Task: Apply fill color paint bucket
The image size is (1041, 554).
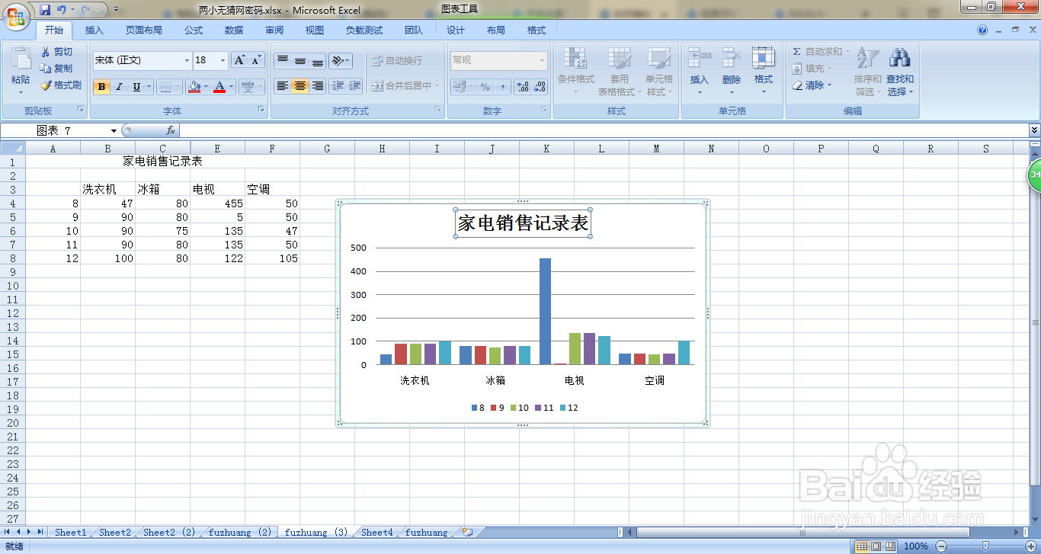Action: (194, 86)
